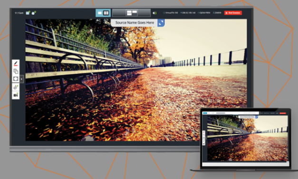Switch to single-source view layout

(100, 13)
